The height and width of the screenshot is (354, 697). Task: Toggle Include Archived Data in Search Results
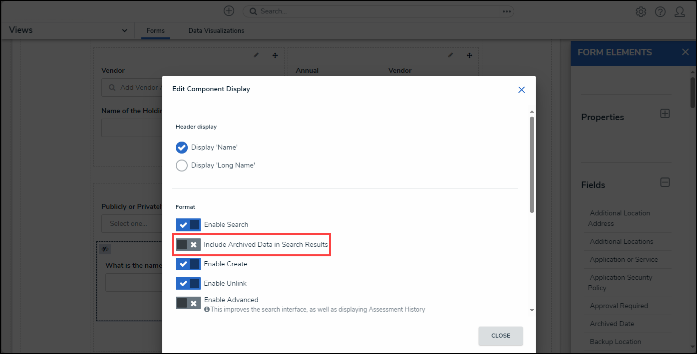click(x=188, y=245)
